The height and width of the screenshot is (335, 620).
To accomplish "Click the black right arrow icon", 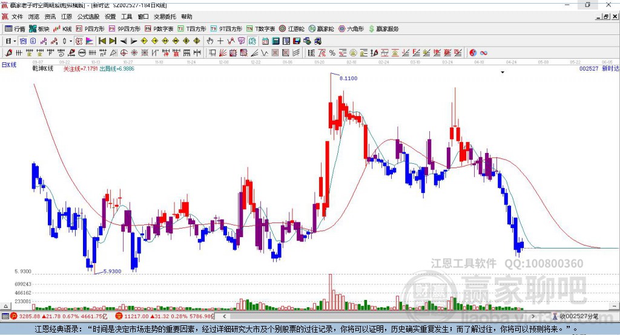I will click(134, 41).
